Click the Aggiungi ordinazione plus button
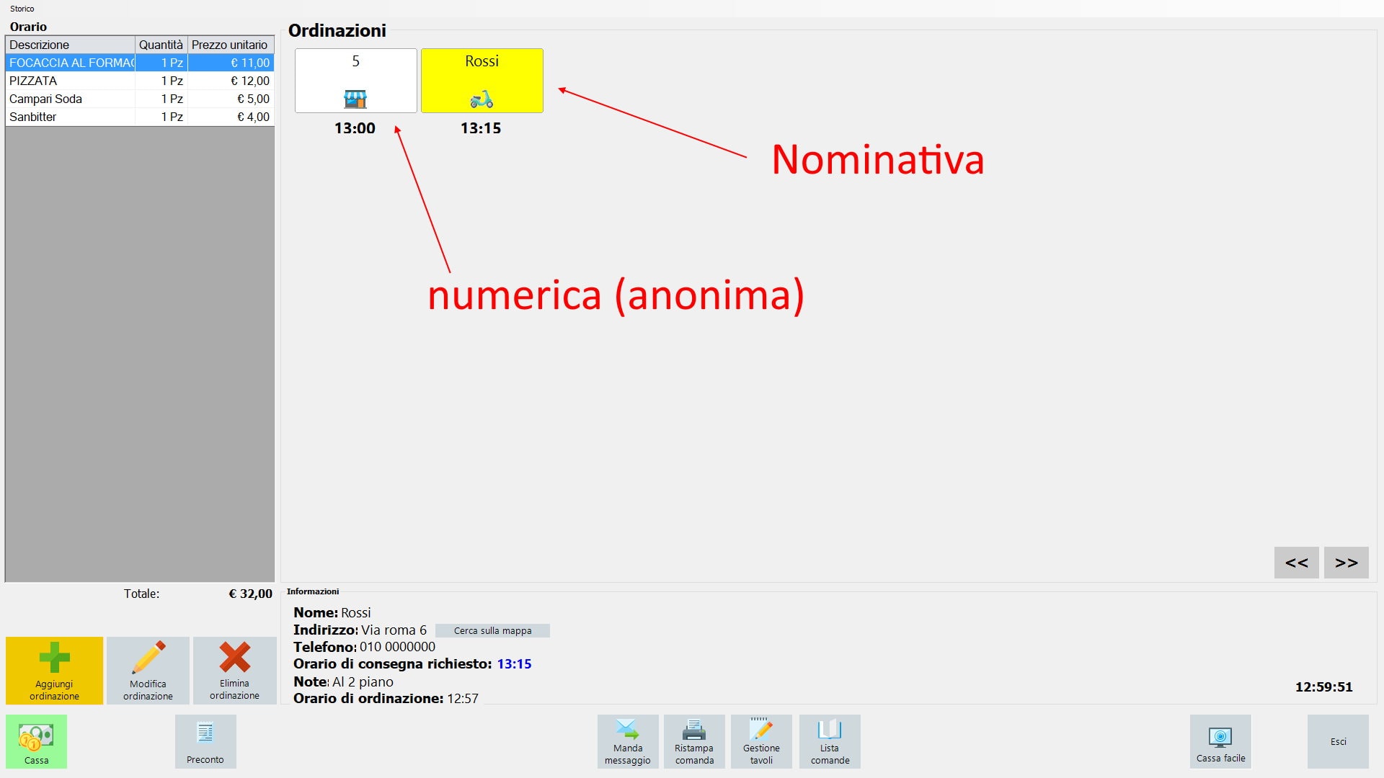This screenshot has width=1384, height=778. (54, 671)
